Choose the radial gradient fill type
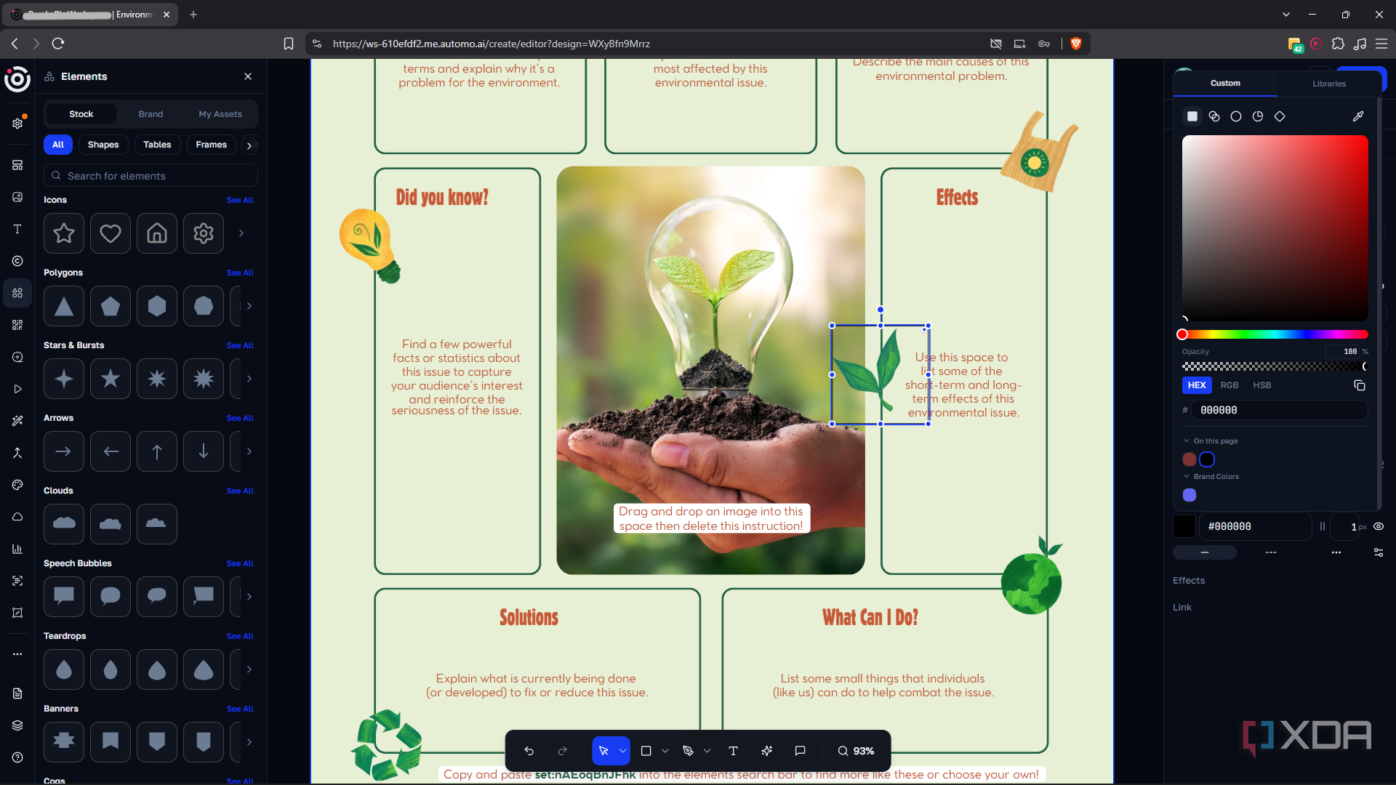 [1236, 116]
